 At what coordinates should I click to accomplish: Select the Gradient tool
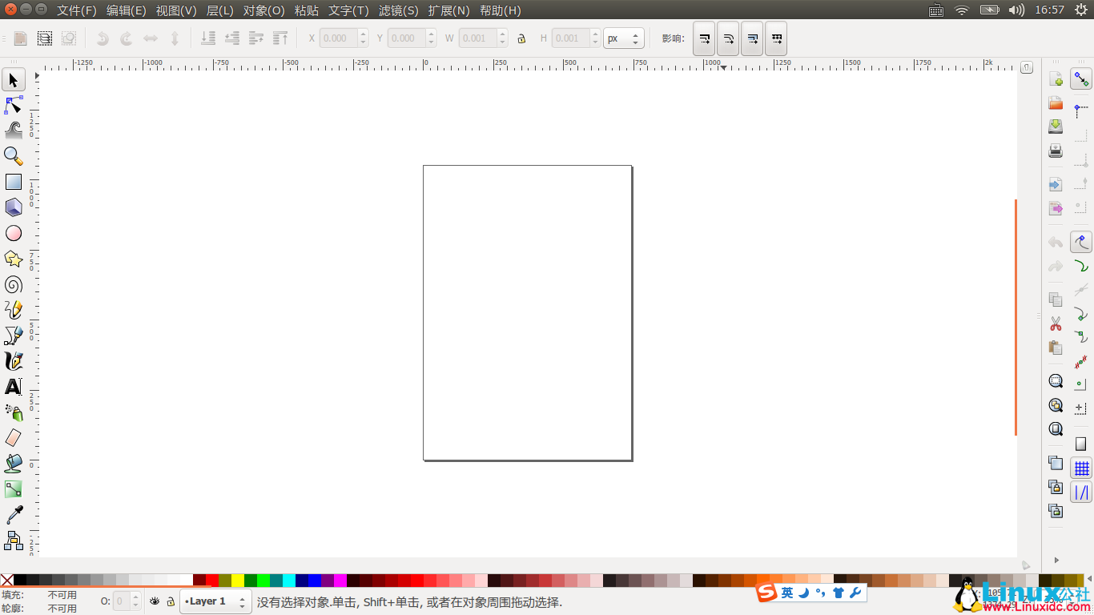click(x=14, y=489)
